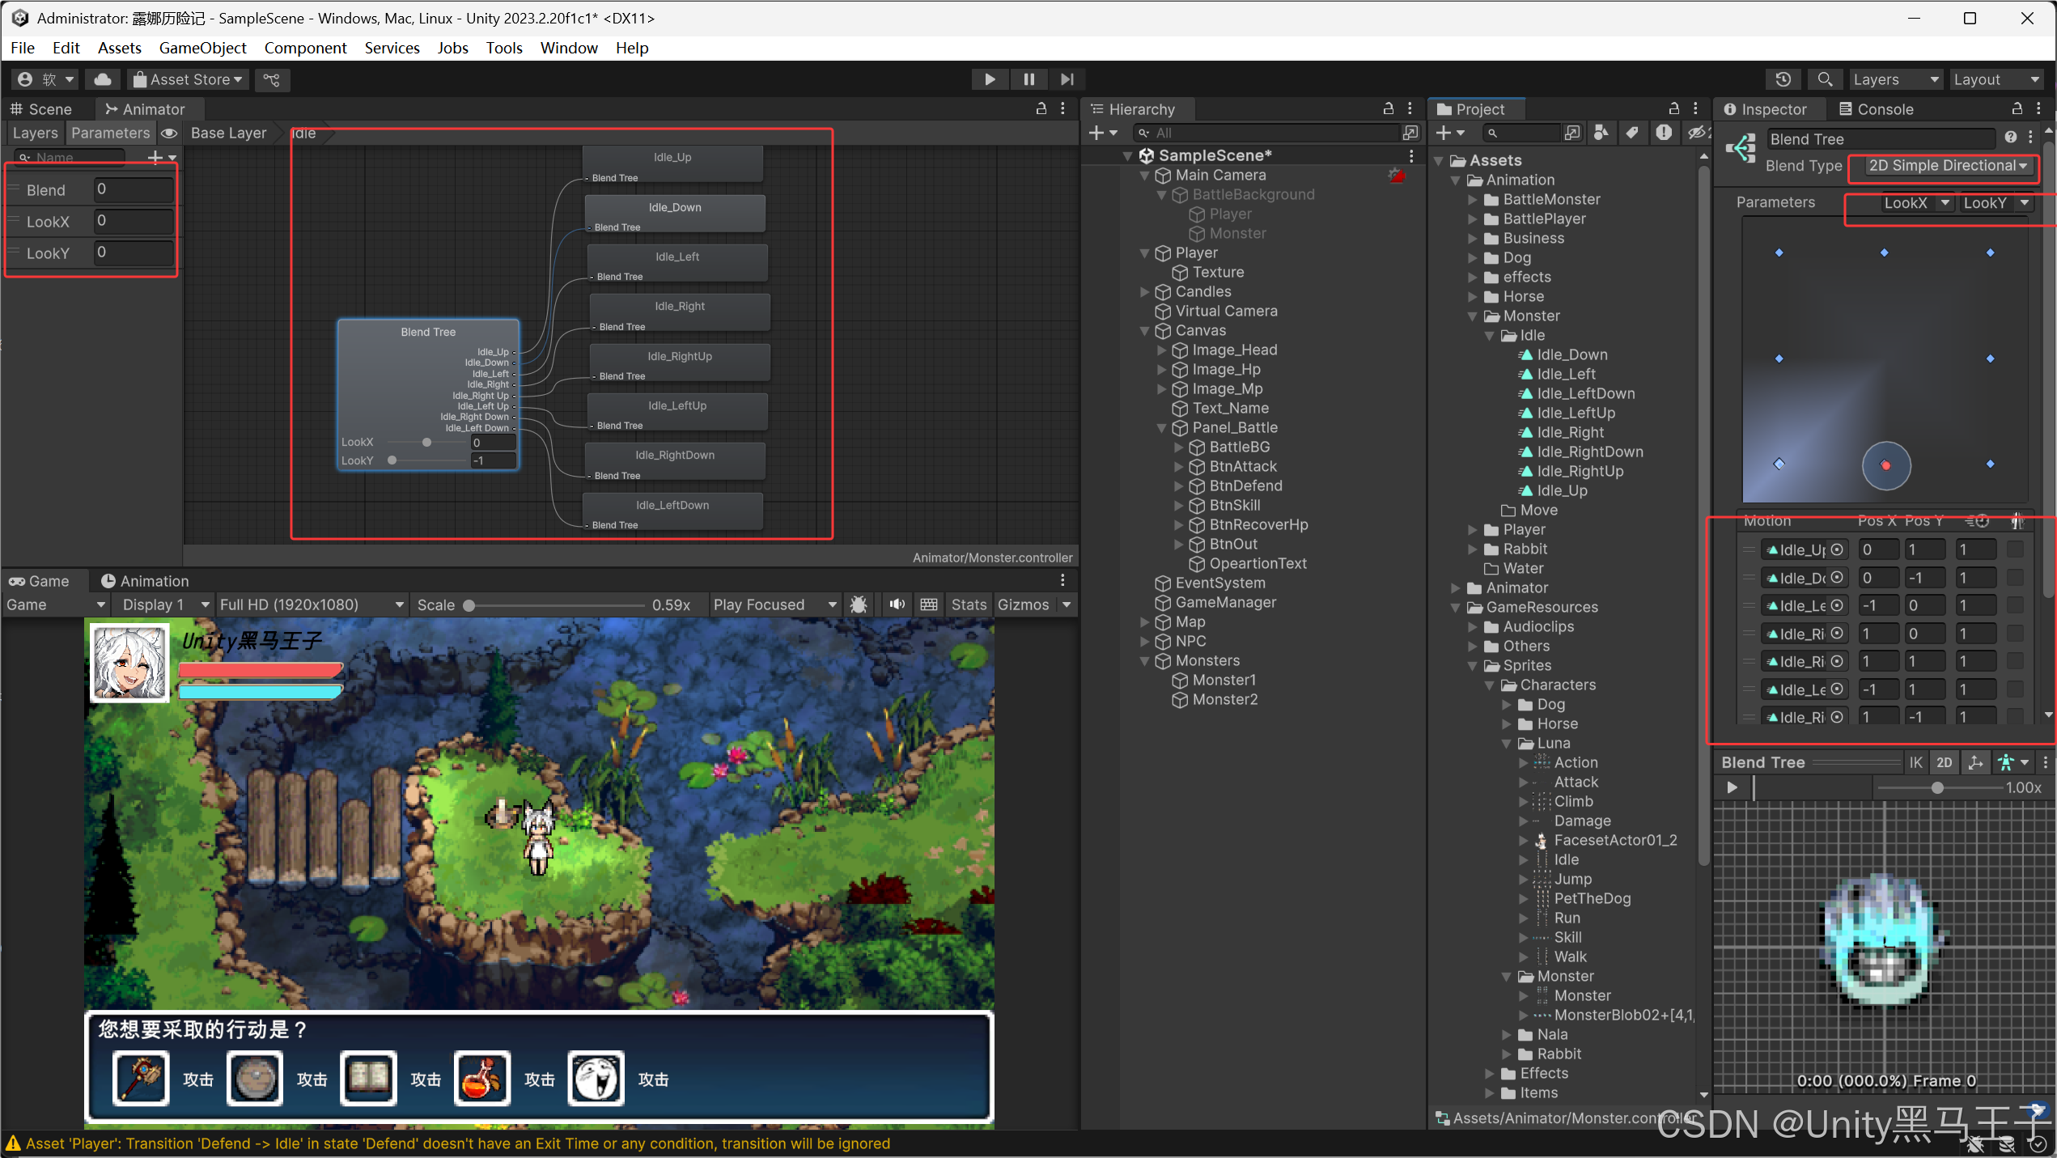This screenshot has width=2057, height=1158.
Task: Switch to the Console tab
Action: point(1876,109)
